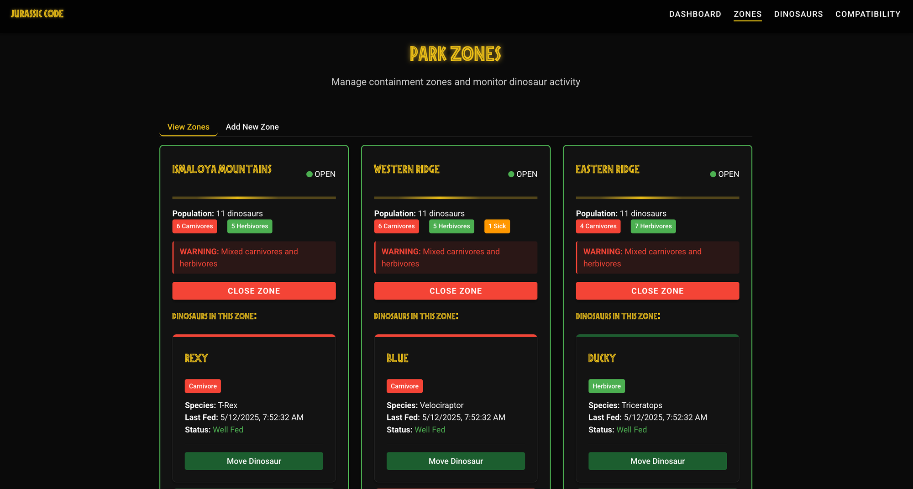Click the 1 Sick badge in Western Ridge

[497, 226]
